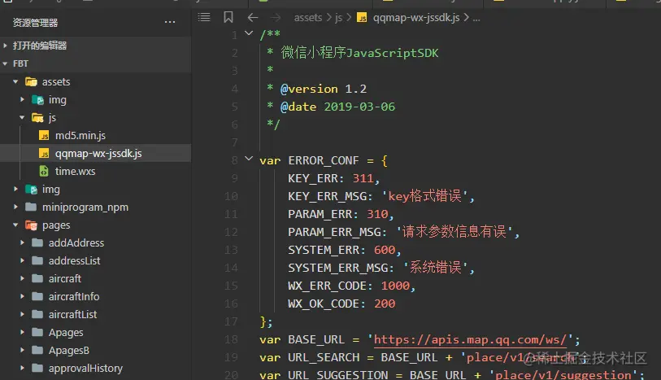
Task: Select the ApagesB folder
Action: (69, 351)
